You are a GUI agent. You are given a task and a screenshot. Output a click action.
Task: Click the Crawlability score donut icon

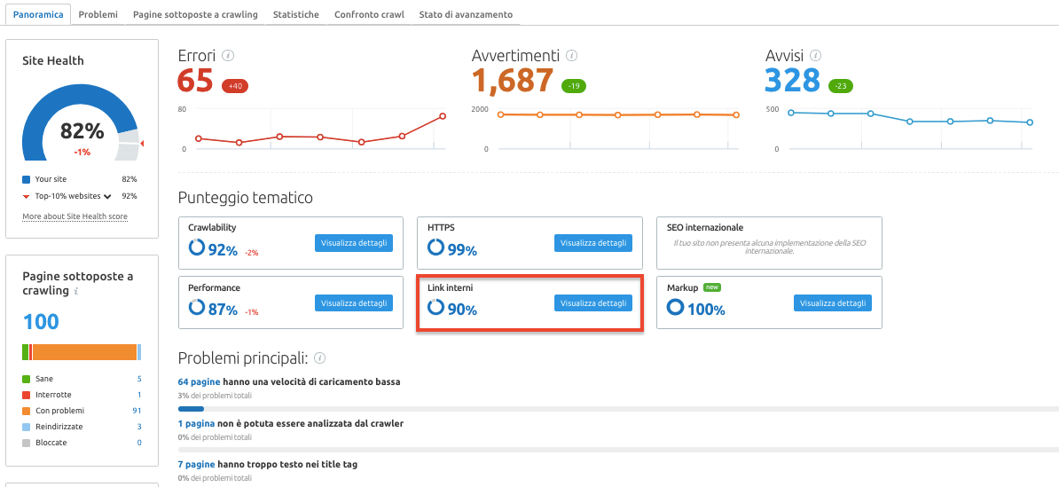coord(196,249)
